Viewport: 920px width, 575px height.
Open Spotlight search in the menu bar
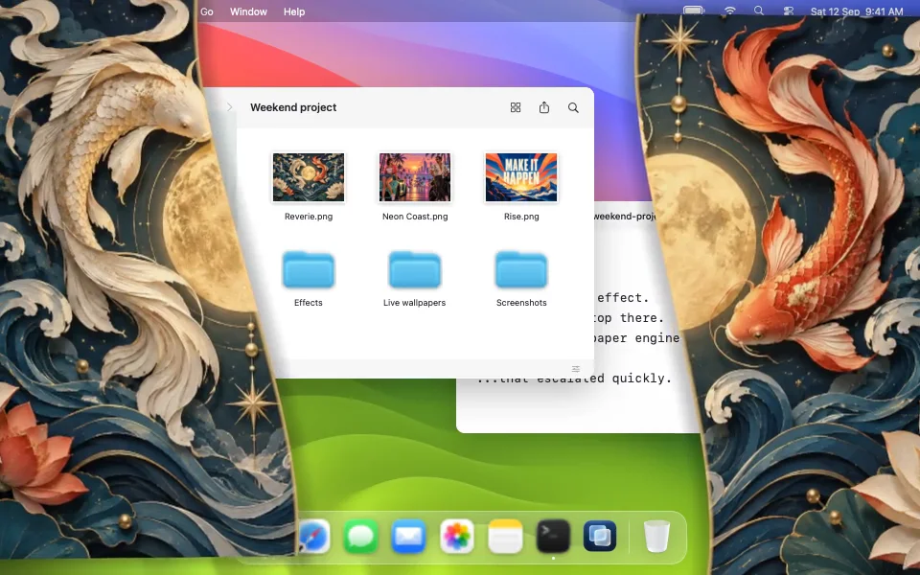pyautogui.click(x=759, y=11)
